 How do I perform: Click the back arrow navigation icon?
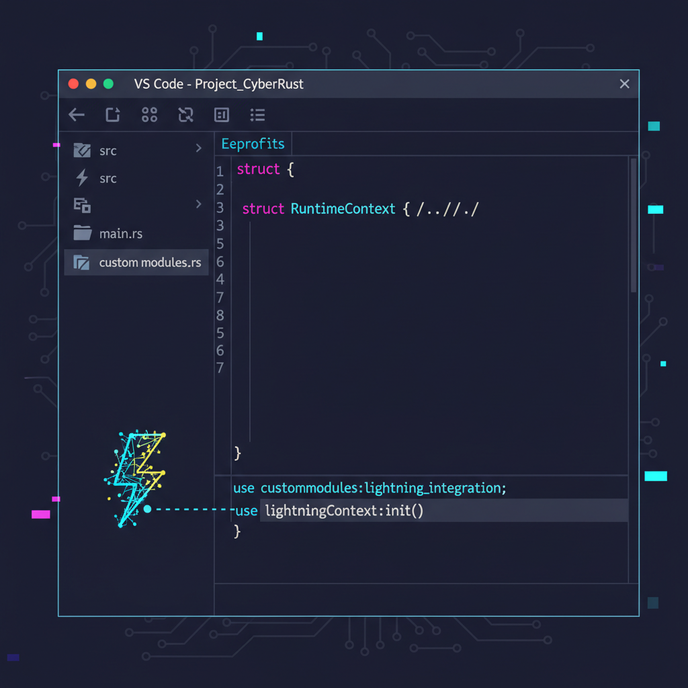[x=76, y=114]
